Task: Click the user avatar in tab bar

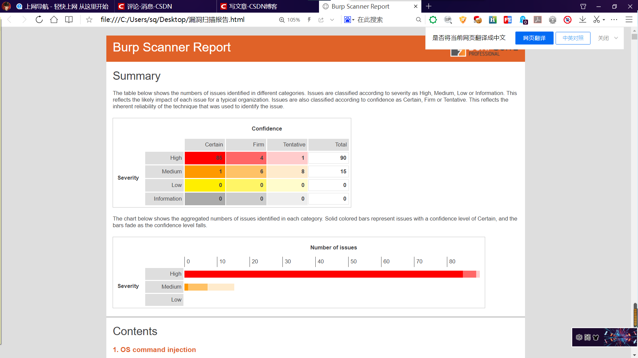Action: (7, 6)
